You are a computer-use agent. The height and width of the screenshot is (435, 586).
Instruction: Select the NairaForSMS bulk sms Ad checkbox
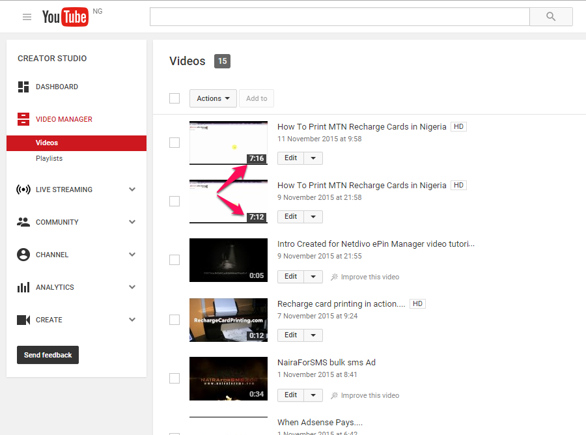pos(174,378)
